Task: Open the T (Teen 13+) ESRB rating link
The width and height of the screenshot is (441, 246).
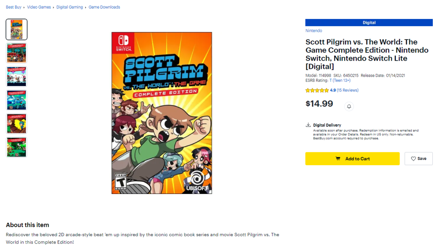Action: (x=340, y=80)
